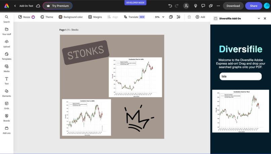Select the AAPL candlestick chart on canvas
The height and width of the screenshot is (154, 271).
click(x=135, y=77)
